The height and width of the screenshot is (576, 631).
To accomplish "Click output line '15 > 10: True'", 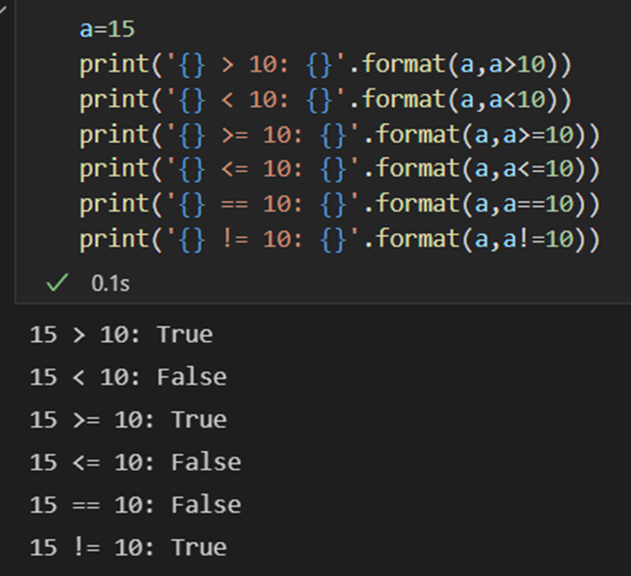I will tap(121, 335).
